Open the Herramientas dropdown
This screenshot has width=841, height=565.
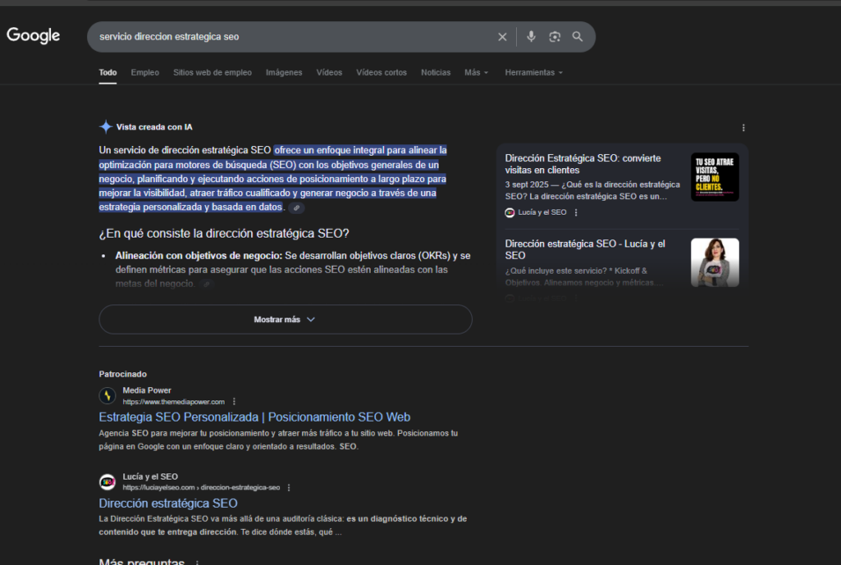(534, 72)
